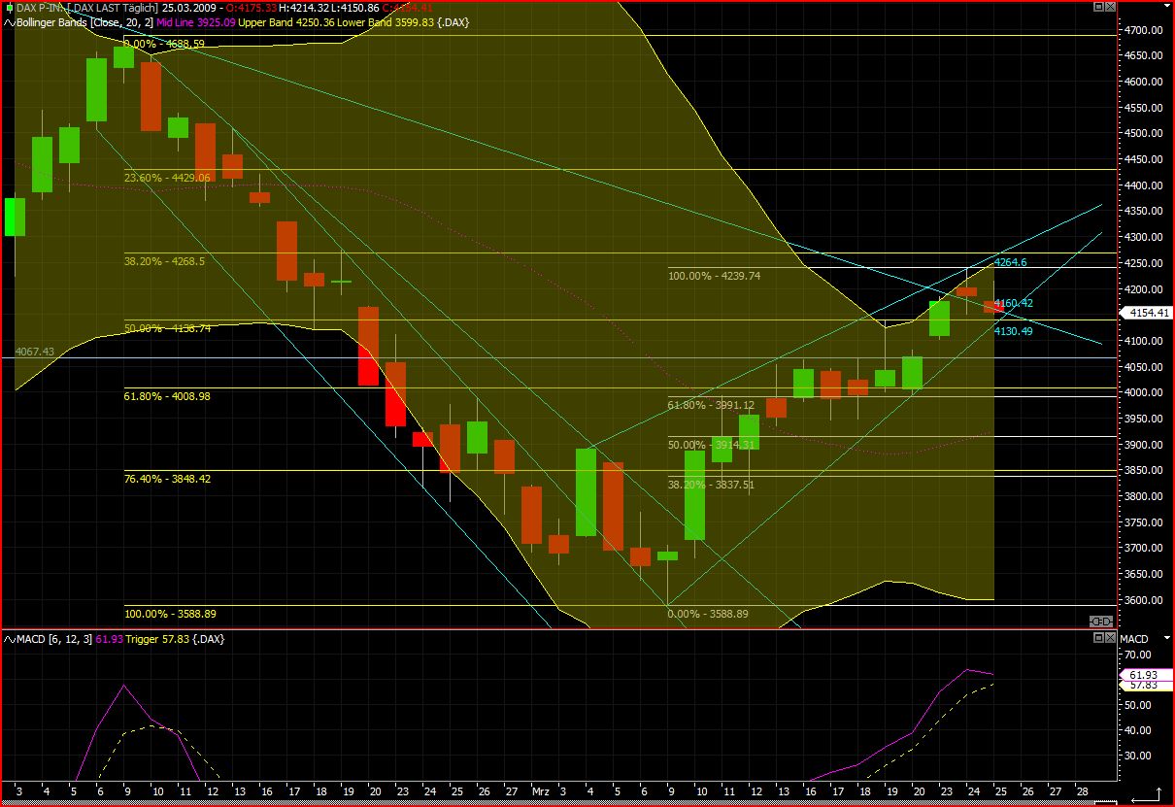Screen dimensions: 1175x807
Task: Click the 61.80% - 4008.98 Fibonacci label
Action: 167,396
